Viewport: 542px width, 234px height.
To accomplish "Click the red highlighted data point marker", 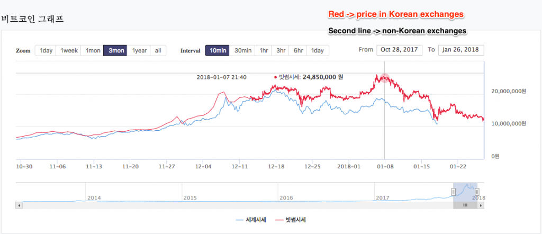I will 385,78.
